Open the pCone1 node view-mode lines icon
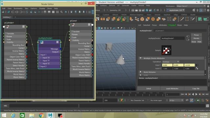The image size is (210, 118). pos(89,25)
